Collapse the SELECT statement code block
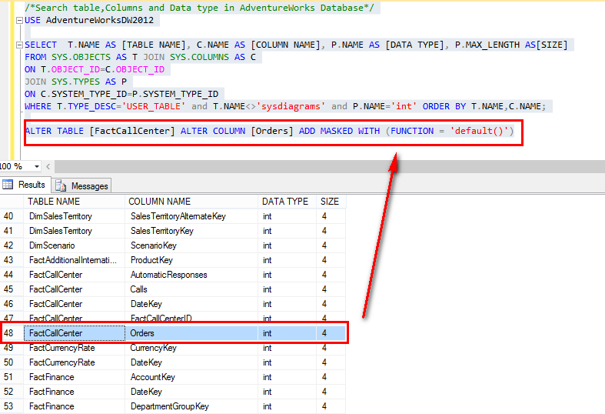Viewport: 605px width, 414px height. click(19, 45)
